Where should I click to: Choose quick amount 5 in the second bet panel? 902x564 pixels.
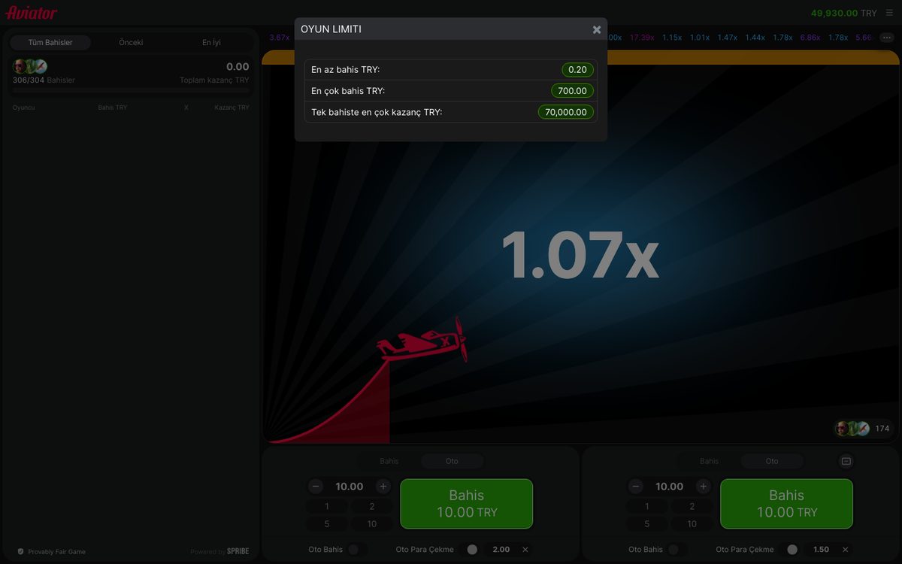[647, 524]
